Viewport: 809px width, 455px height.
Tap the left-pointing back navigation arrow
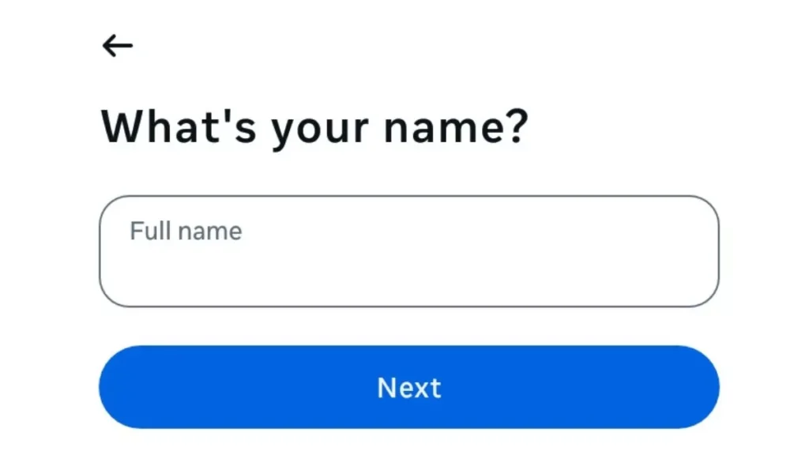[117, 45]
